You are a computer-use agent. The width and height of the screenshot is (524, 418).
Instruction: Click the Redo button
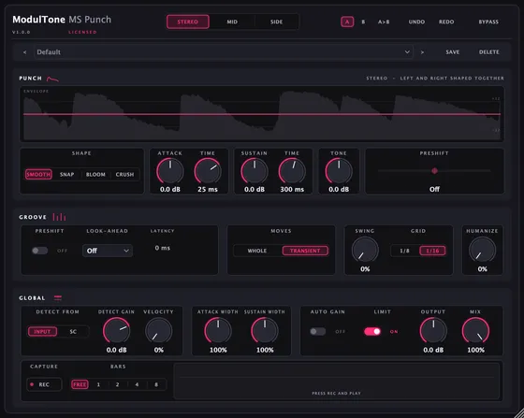446,22
